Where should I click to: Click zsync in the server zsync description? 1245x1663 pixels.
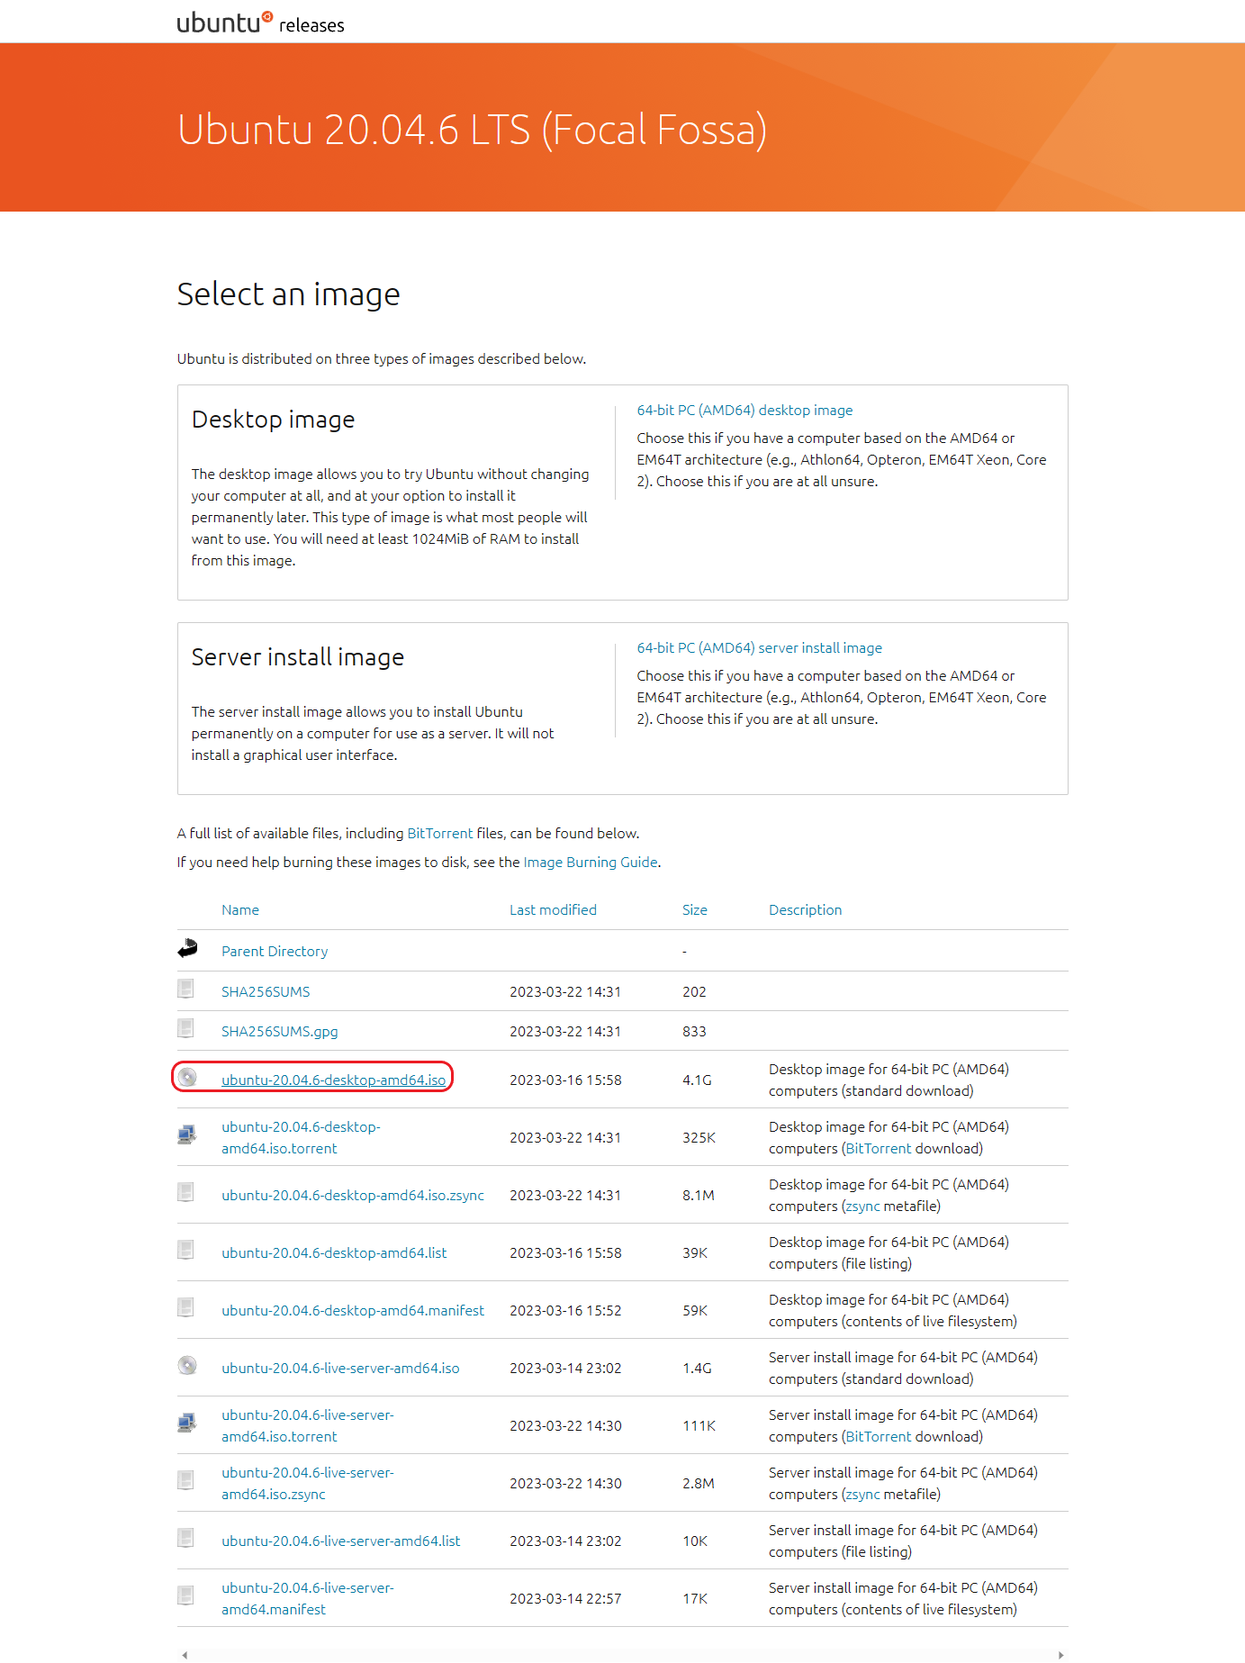tap(863, 1495)
